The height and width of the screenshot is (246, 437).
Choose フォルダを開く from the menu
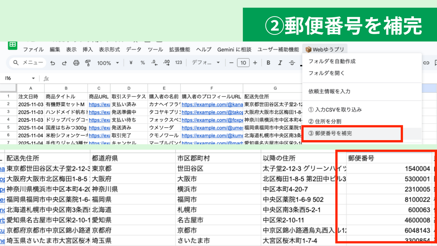pyautogui.click(x=362, y=73)
